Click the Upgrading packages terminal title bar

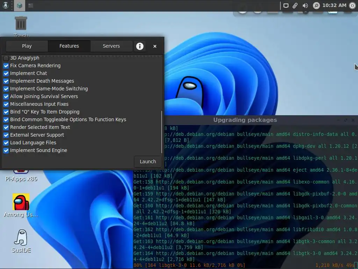(x=245, y=120)
